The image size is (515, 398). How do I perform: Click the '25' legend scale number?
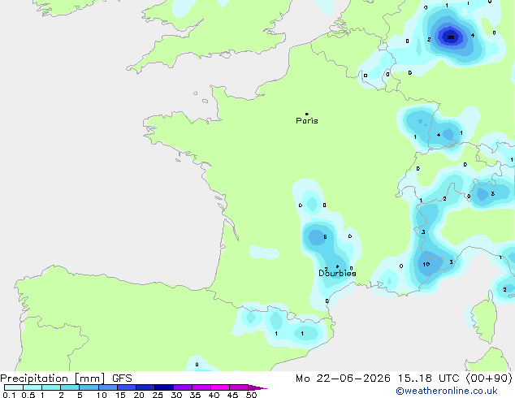[x=158, y=395]
